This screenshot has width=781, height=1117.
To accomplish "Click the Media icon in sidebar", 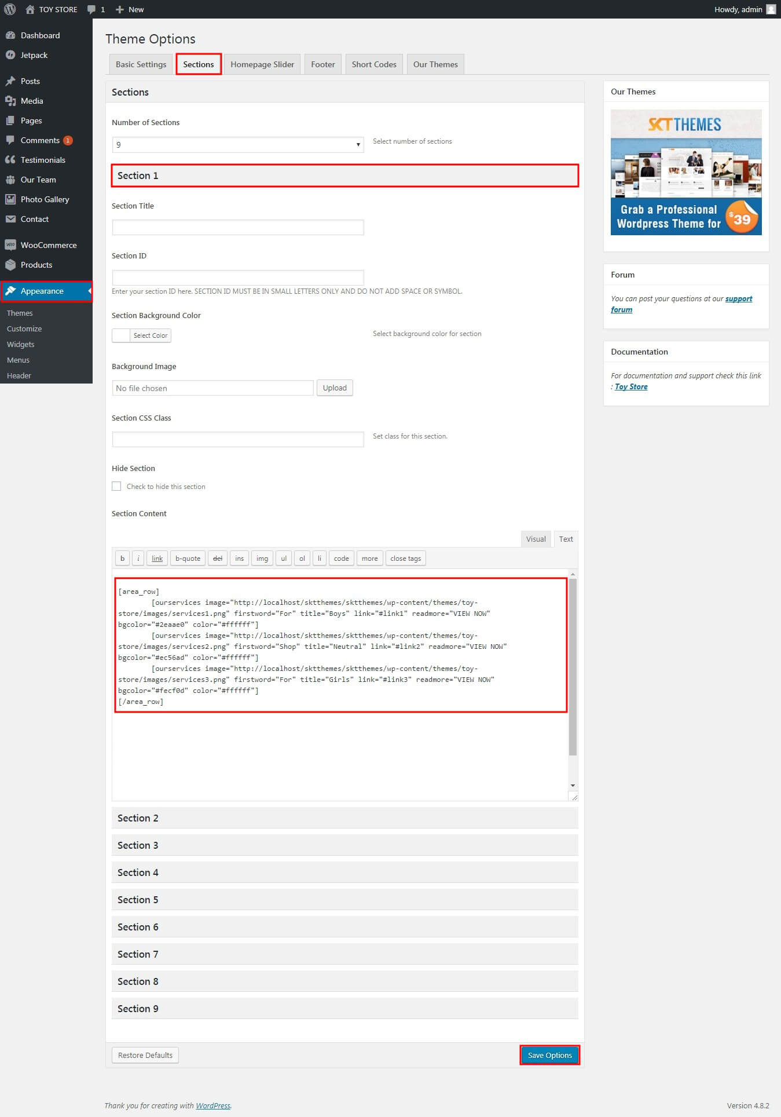I will (10, 101).
